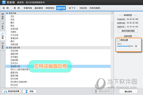Select the 垂直拉伸 effect

pyautogui.click(x=14, y=38)
